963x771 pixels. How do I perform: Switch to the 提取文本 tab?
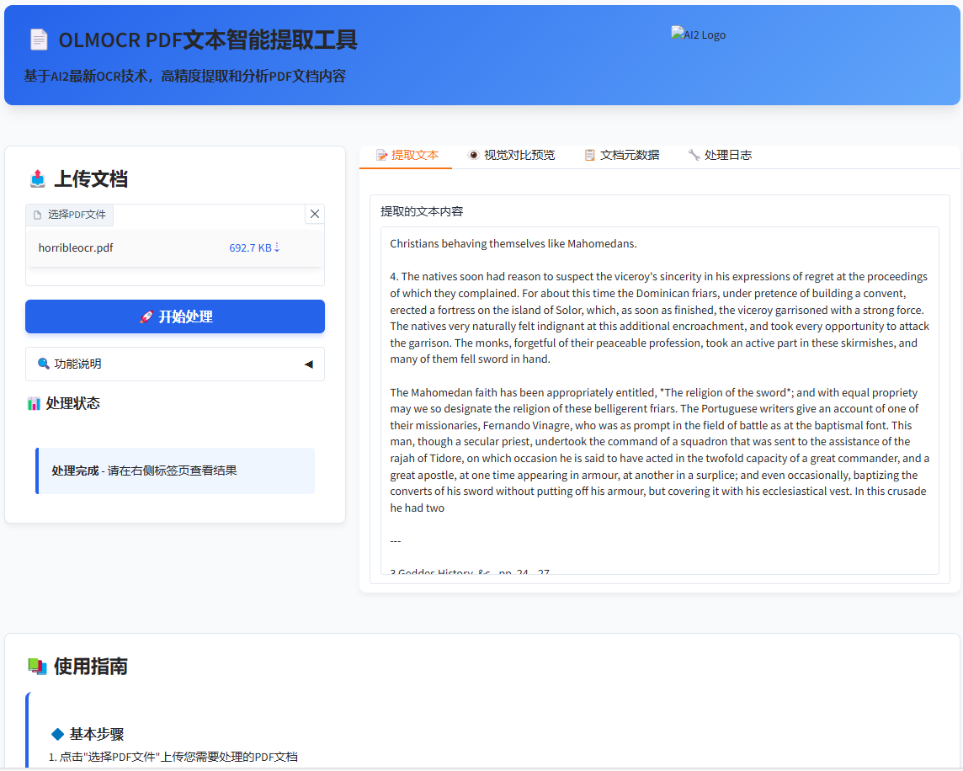pos(406,155)
